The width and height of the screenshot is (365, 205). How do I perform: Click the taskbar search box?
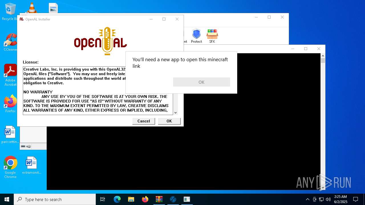tap(55, 199)
